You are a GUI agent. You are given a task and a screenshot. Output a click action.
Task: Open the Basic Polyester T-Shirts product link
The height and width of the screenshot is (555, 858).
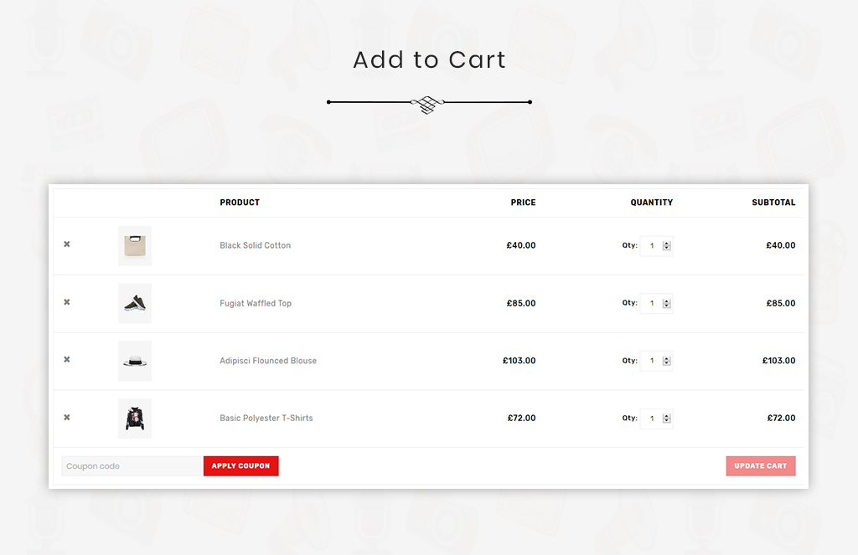click(x=266, y=418)
